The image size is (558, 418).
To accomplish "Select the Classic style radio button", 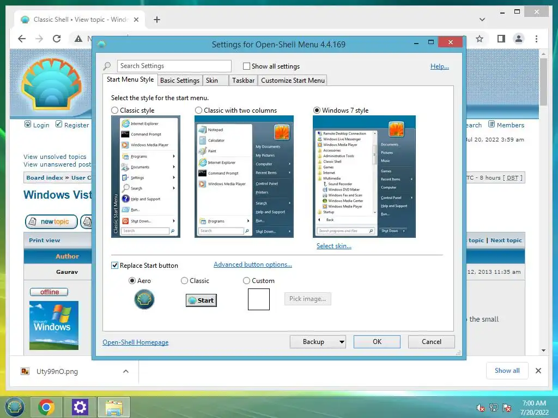I will point(114,110).
